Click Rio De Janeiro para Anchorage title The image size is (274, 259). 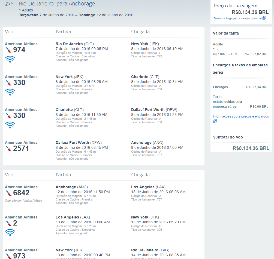point(57,4)
